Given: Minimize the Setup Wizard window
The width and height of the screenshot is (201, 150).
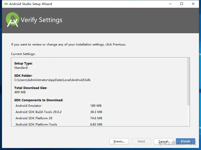Looking at the screenshot, I should click(170, 4).
